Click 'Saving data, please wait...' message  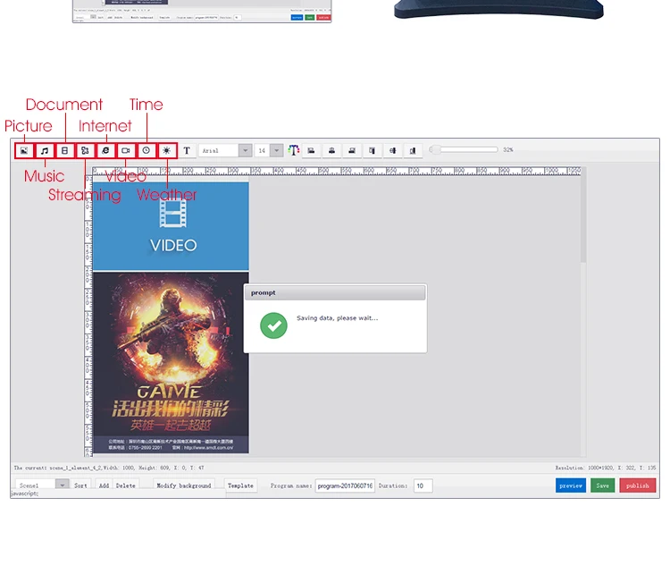337,317
